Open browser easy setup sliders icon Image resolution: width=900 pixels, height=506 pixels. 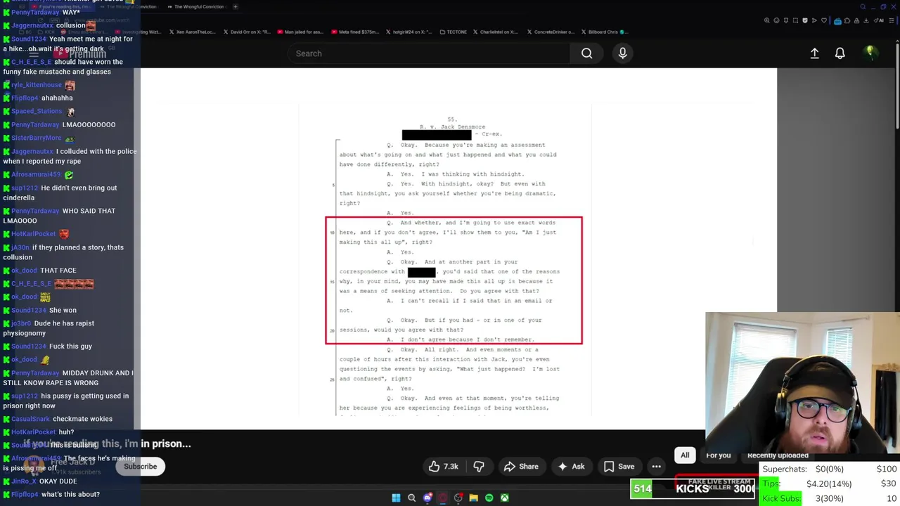pos(892,20)
